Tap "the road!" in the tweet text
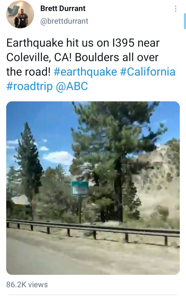This screenshot has height=296, width=186. pos(28,72)
